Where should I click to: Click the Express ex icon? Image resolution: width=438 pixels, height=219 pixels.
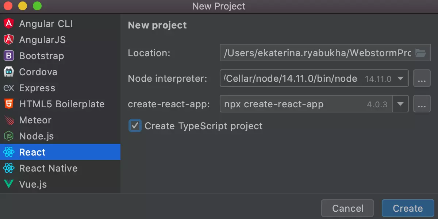click(x=9, y=88)
